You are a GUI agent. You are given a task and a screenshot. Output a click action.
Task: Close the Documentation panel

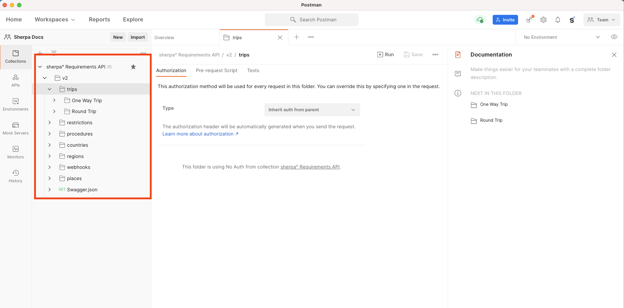tap(614, 55)
